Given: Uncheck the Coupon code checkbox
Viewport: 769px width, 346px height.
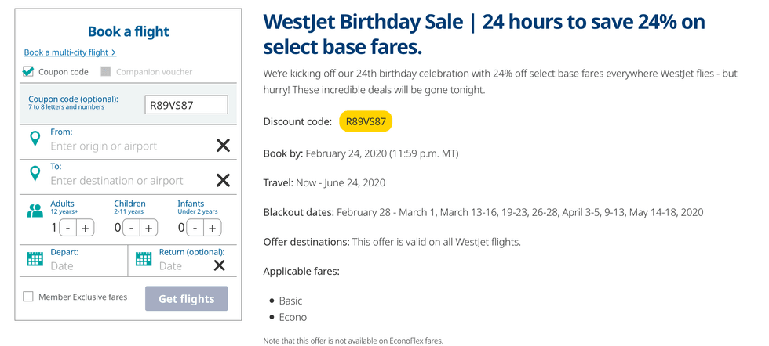Looking at the screenshot, I should (x=28, y=72).
